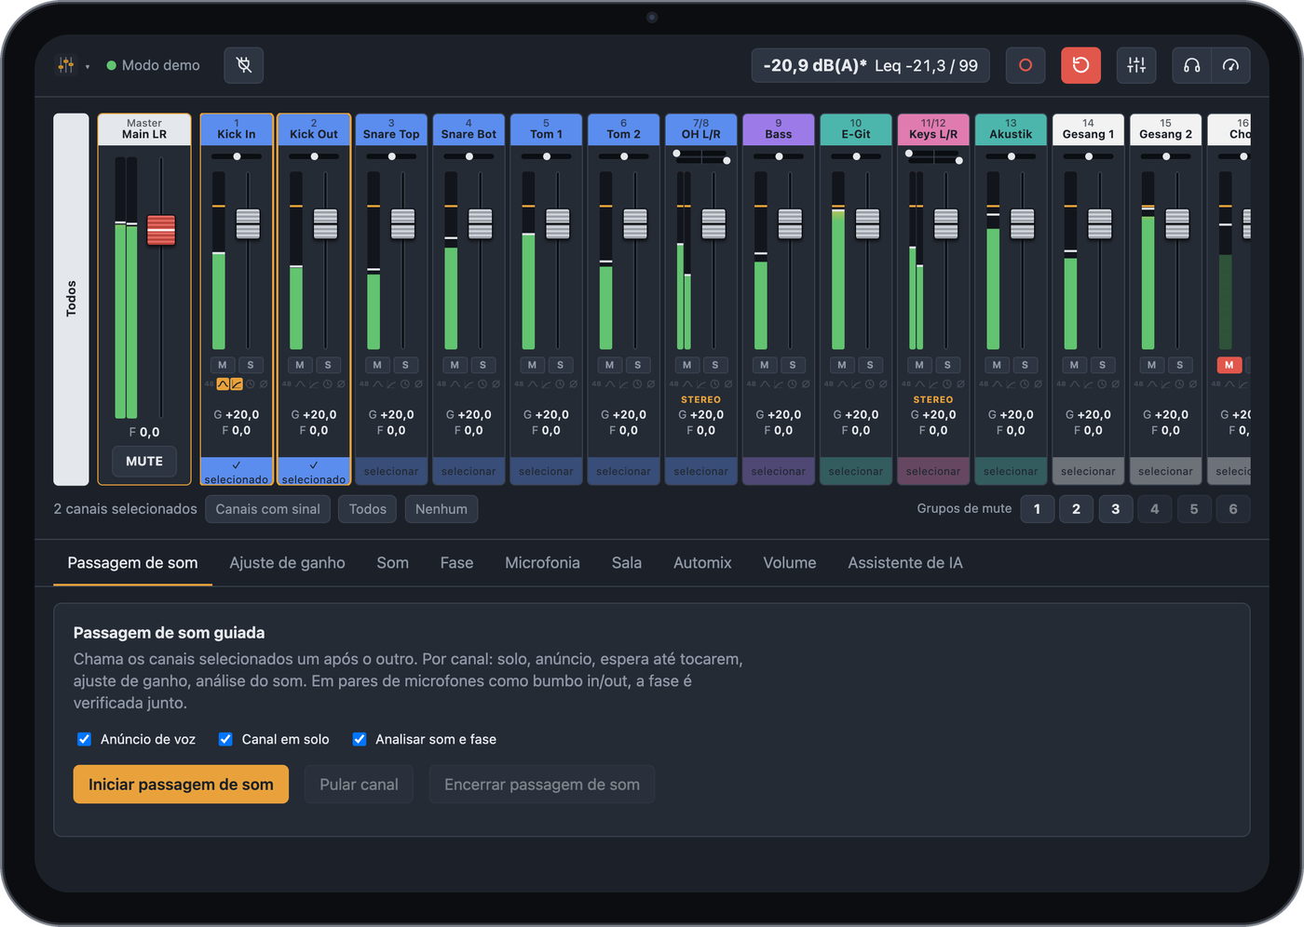
Task: Click the red Master Main LR fader
Action: [161, 230]
